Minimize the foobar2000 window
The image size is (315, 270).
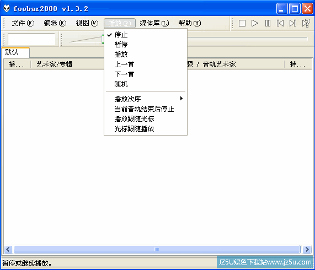282,9
